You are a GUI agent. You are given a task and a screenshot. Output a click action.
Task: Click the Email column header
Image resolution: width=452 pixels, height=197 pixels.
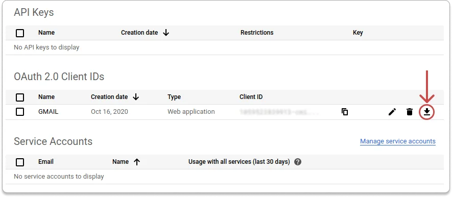tap(46, 162)
